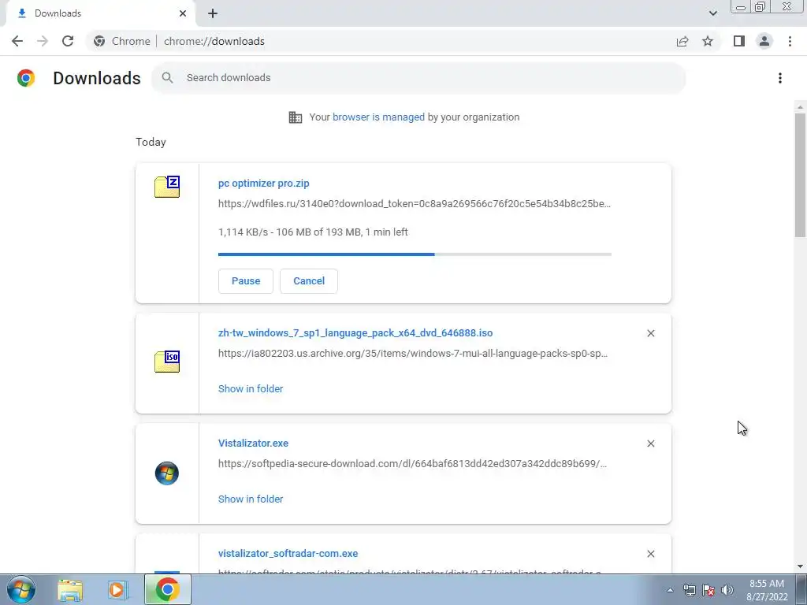This screenshot has height=605, width=807.
Task: Open Windows Explorer from taskbar
Action: [x=70, y=589]
